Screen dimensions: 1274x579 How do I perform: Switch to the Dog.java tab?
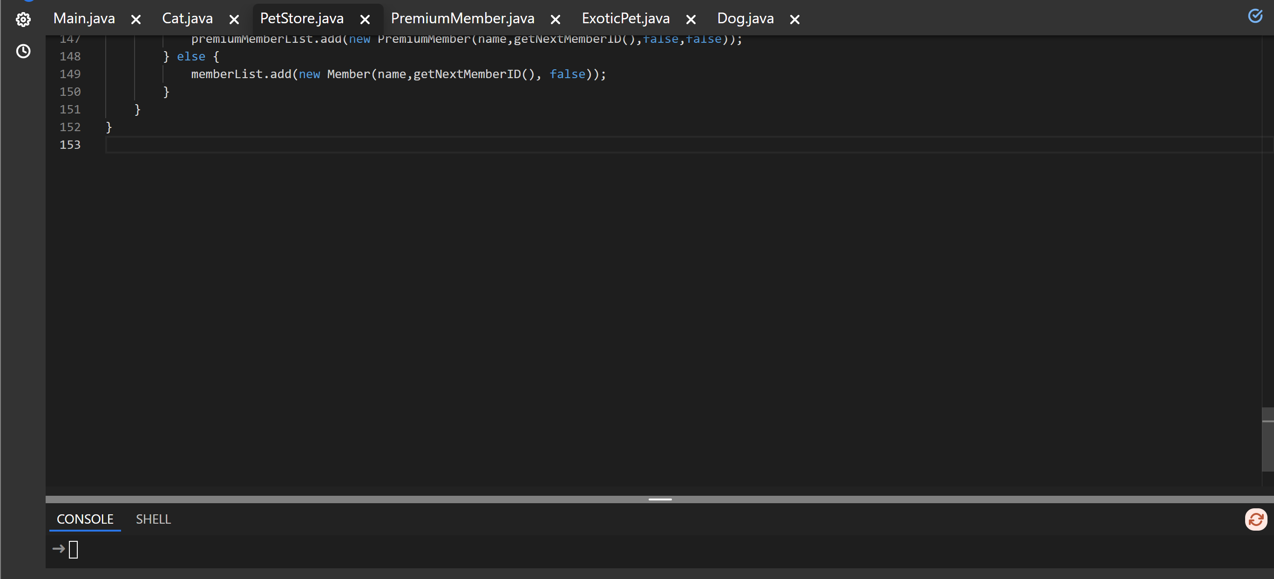click(x=745, y=19)
